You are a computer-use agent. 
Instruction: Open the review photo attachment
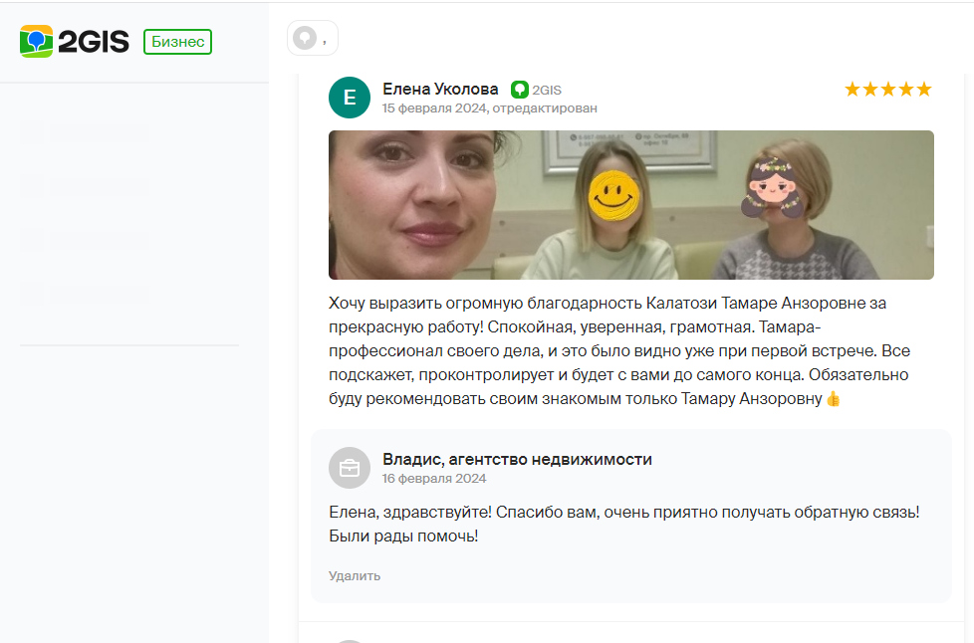[x=631, y=205]
